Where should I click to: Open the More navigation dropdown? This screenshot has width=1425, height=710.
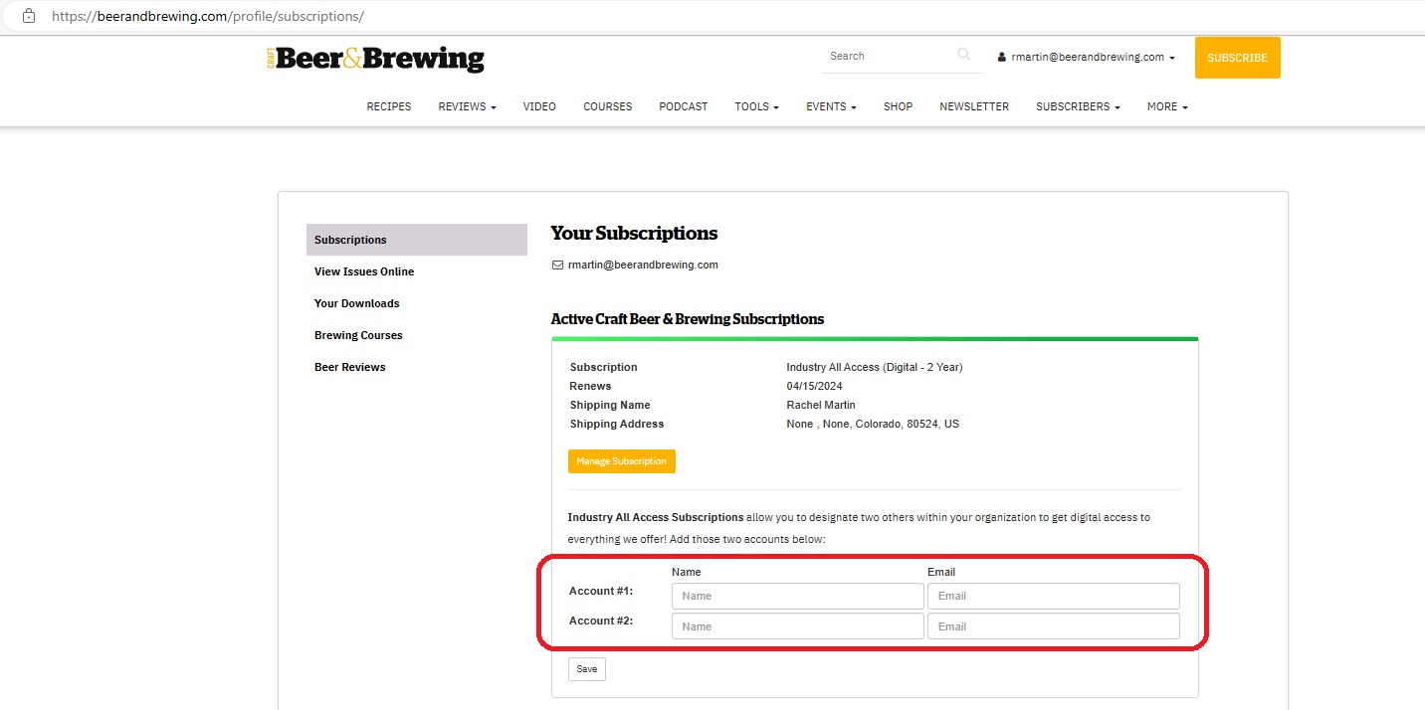coord(1167,106)
